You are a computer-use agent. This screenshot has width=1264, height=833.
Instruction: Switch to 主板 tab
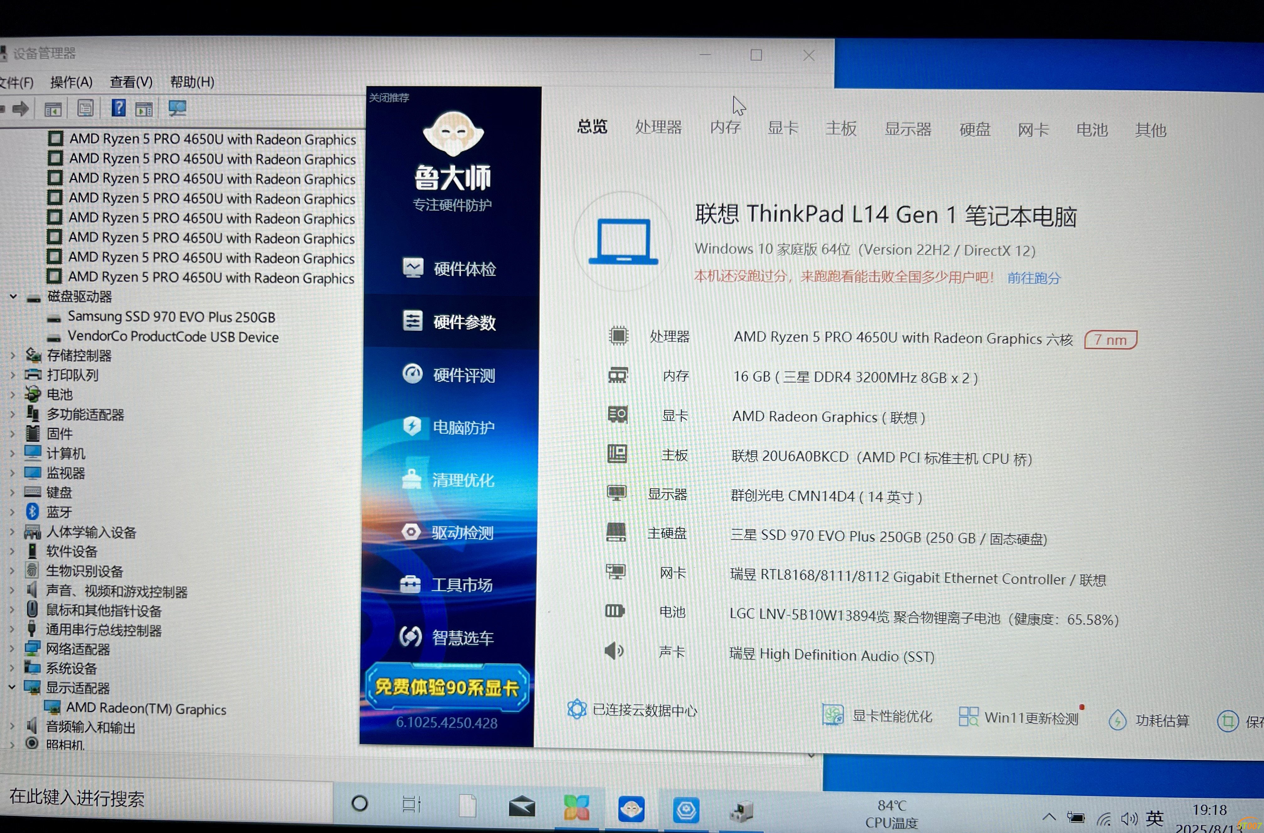click(x=841, y=129)
